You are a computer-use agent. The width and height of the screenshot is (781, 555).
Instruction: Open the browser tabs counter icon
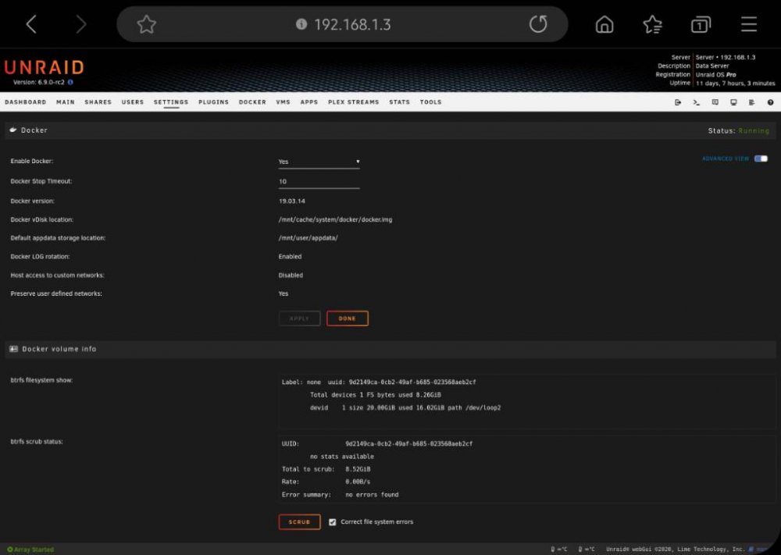[x=701, y=24]
